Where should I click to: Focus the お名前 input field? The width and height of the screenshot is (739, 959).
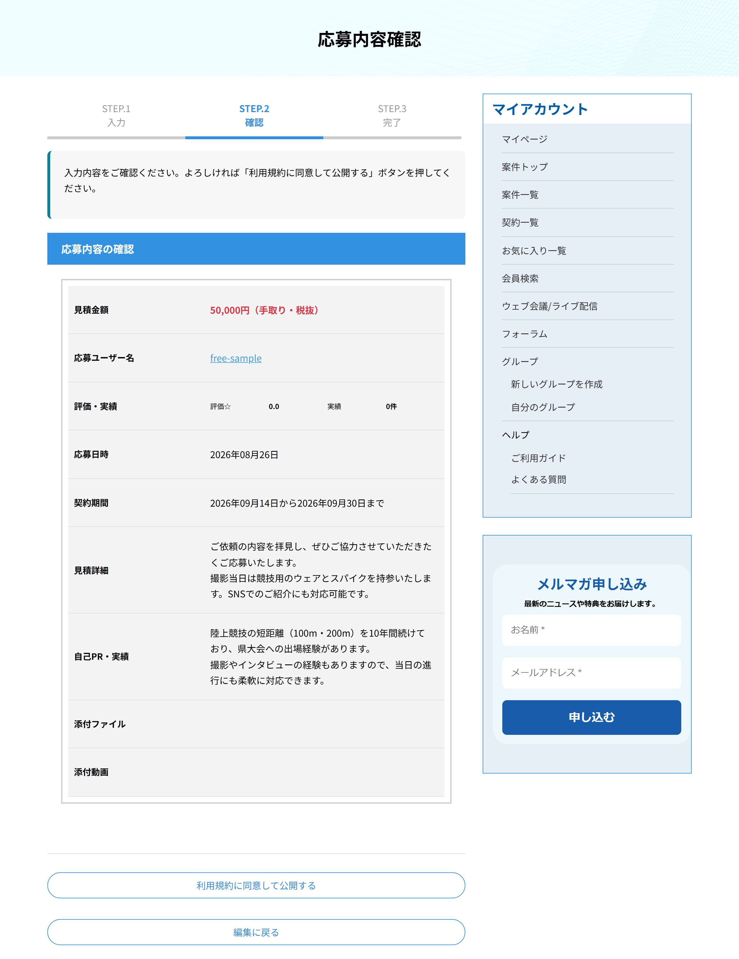pos(591,630)
